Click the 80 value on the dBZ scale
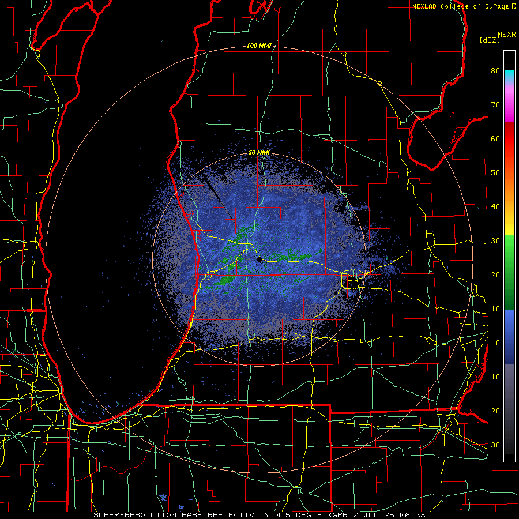The width and height of the screenshot is (519, 519). pyautogui.click(x=495, y=71)
